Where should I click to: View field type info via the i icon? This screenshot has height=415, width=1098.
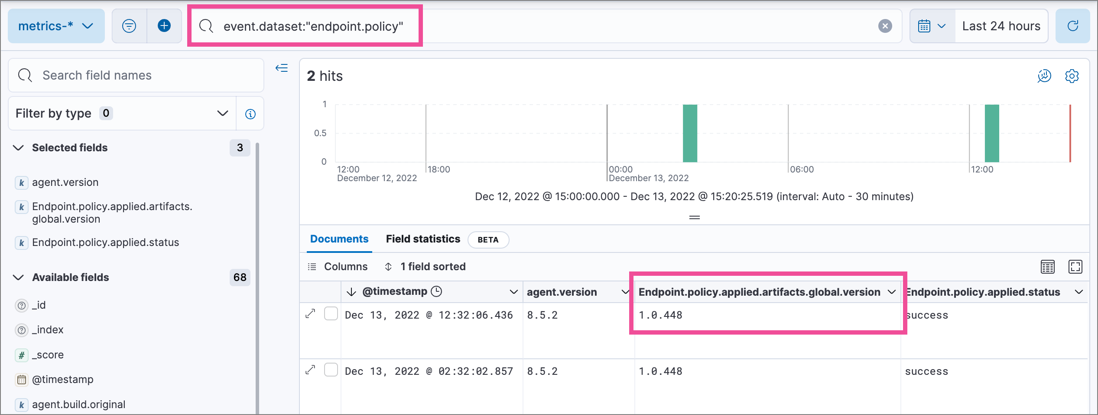point(250,113)
